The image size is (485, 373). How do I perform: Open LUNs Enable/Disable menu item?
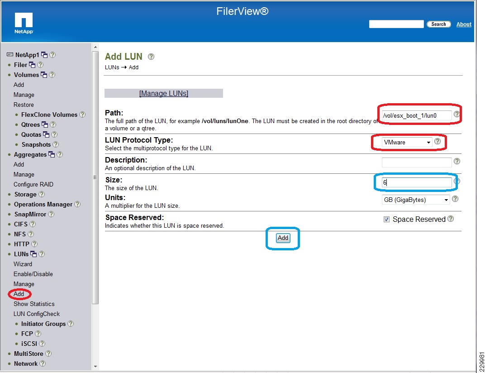33,274
